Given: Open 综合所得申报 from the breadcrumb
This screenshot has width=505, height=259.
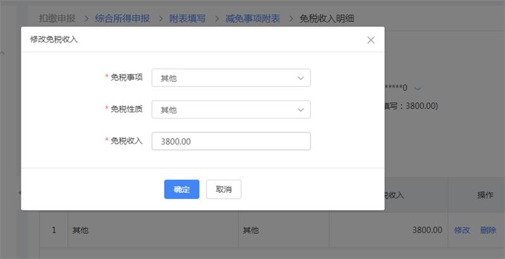Looking at the screenshot, I should [x=122, y=18].
